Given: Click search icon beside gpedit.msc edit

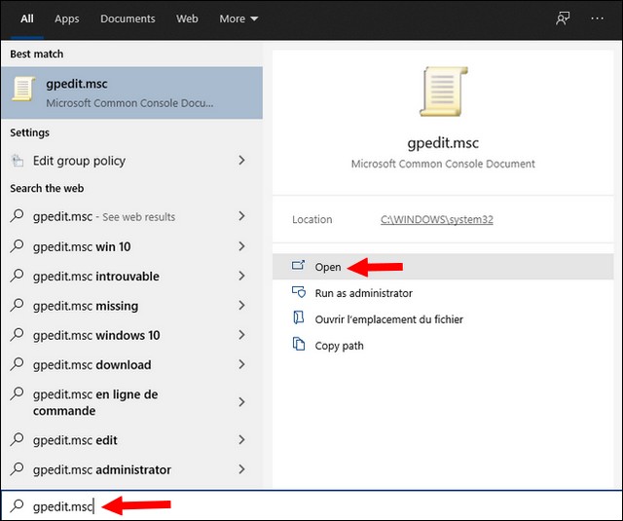Looking at the screenshot, I should click(18, 439).
